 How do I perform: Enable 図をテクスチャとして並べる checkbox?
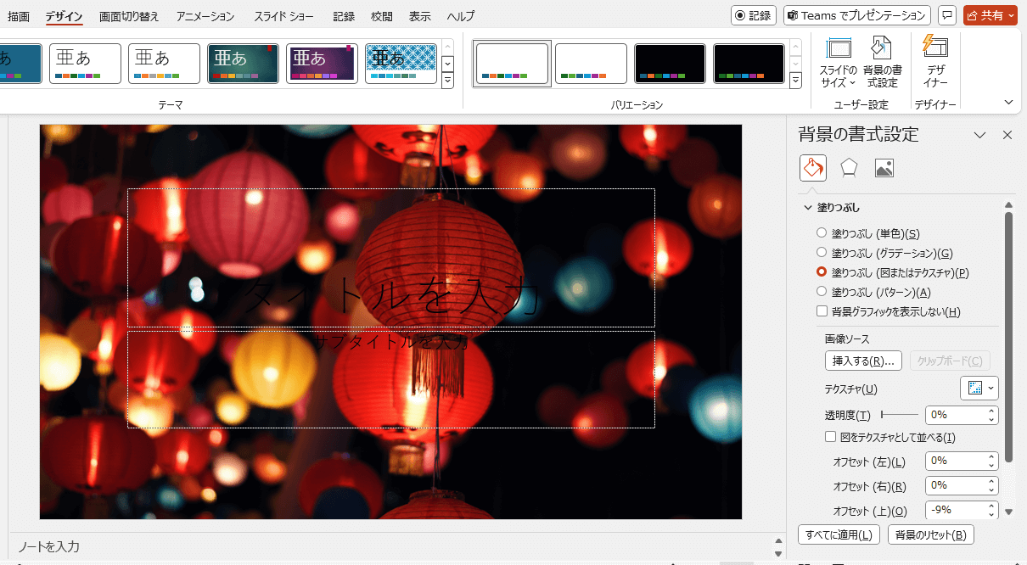pos(831,437)
